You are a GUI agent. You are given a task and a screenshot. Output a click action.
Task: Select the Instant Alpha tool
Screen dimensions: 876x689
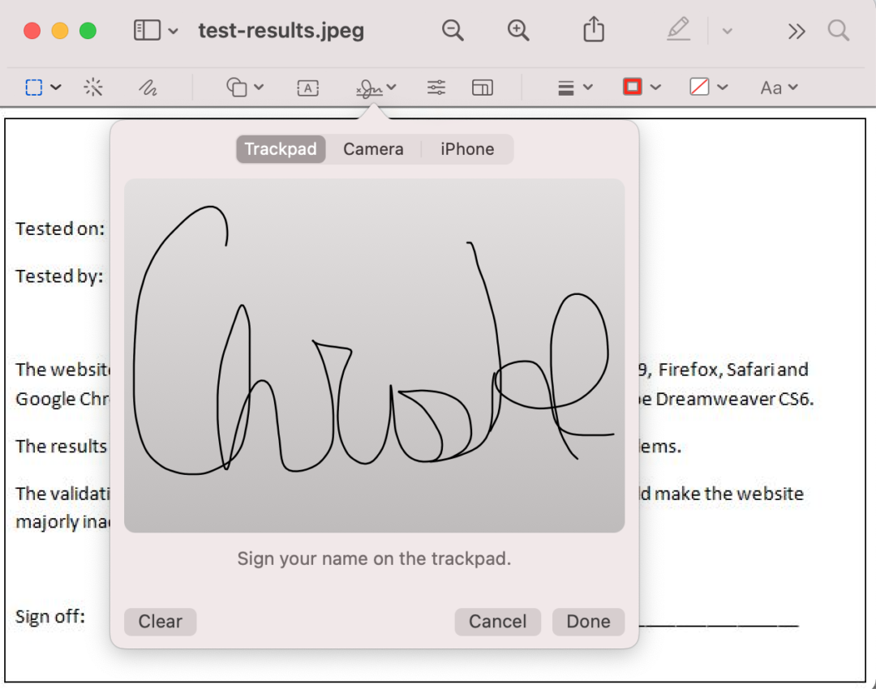(x=93, y=87)
